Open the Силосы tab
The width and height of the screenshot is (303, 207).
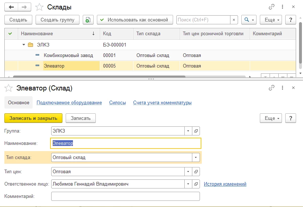tap(117, 103)
